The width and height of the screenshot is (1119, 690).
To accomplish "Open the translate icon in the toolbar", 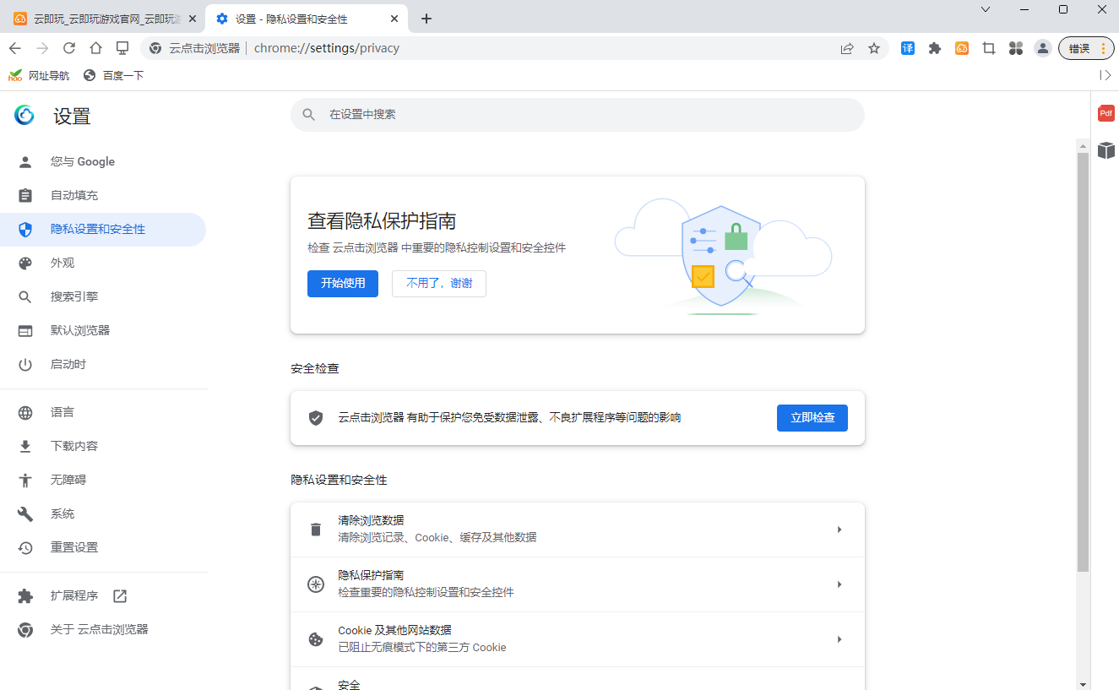I will pyautogui.click(x=907, y=48).
